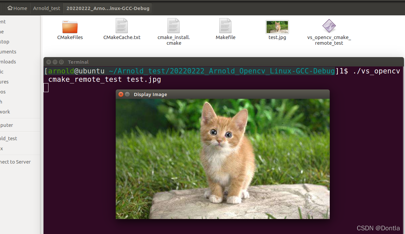405x234 pixels.
Task: Launch the vs_opencv_cmake_remote_test executable
Action: tap(329, 26)
